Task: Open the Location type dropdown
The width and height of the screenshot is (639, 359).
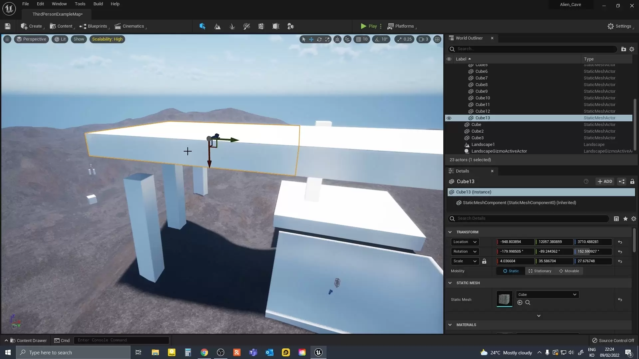Action: (465, 242)
